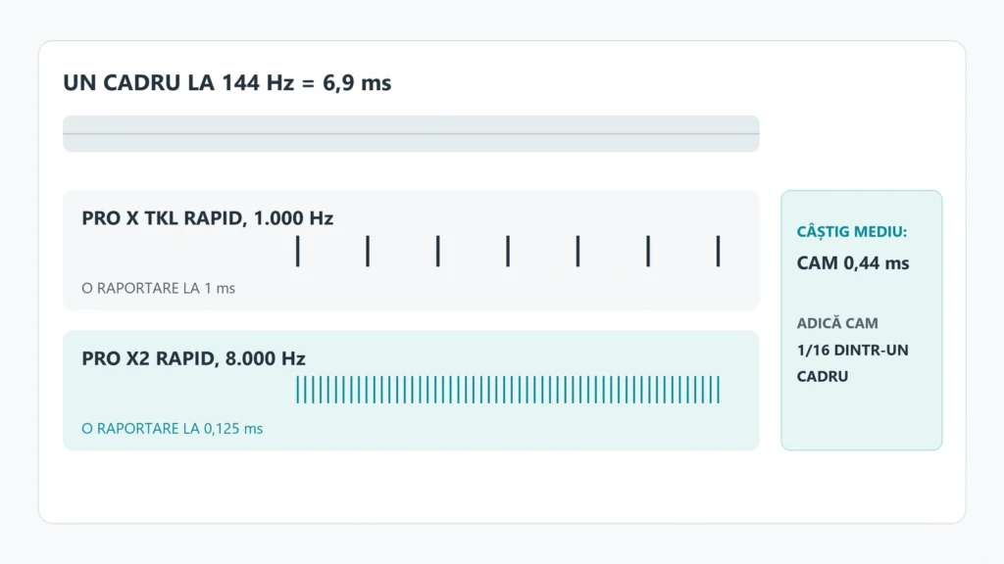Click the last black tick of the 1.000 Hz row
This screenshot has width=1004, height=564.
718,251
